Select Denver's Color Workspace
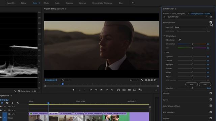This screenshot has width=216, height=121. click(x=102, y=3)
